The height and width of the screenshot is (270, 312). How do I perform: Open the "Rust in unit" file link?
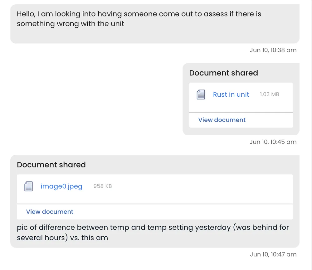(x=231, y=94)
